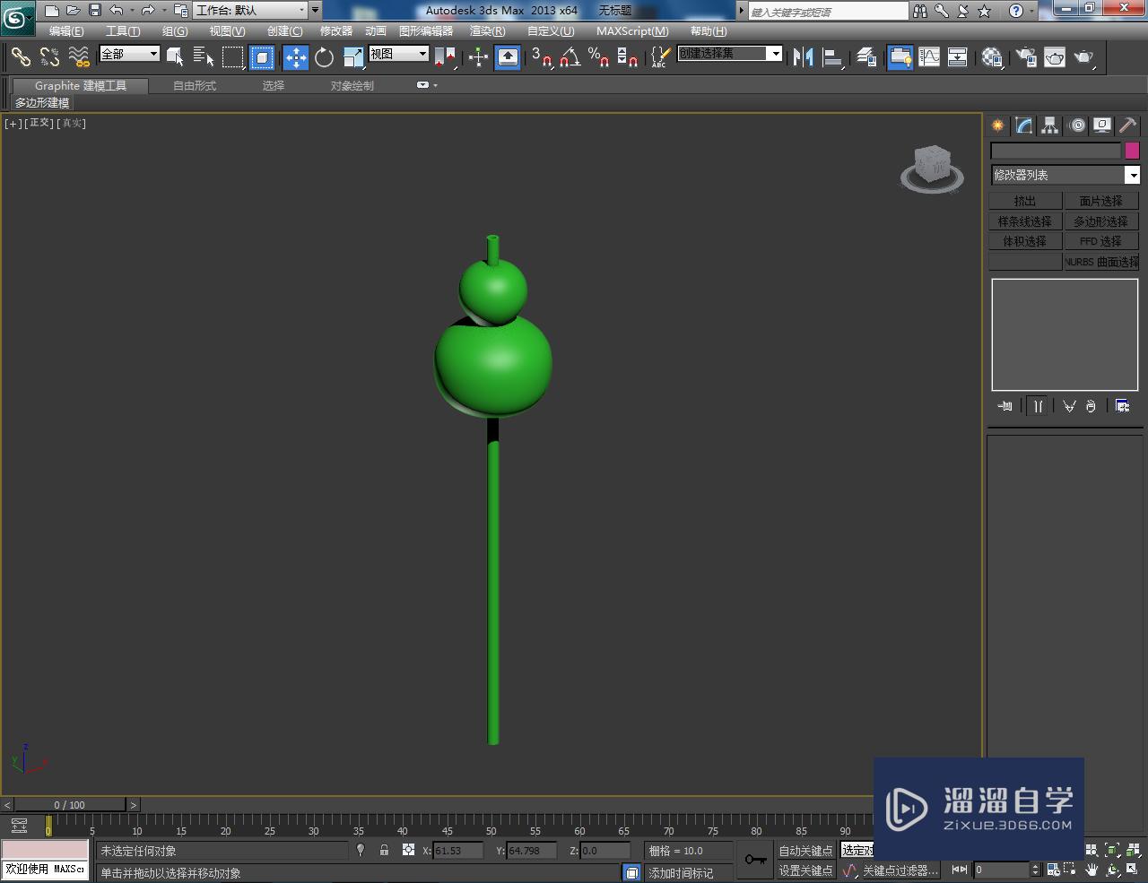Click 面片选择 modifier button
Image resolution: width=1148 pixels, height=883 pixels.
click(x=1101, y=201)
